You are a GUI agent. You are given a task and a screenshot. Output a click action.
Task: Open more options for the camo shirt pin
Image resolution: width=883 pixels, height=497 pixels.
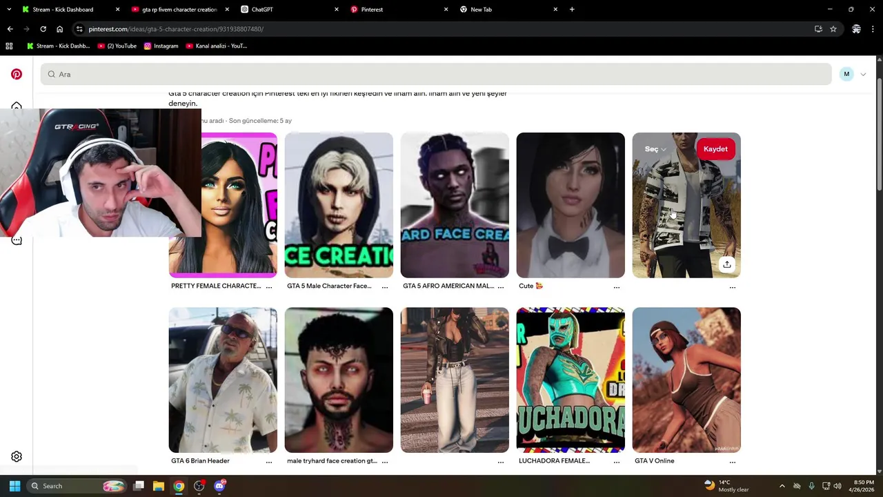coord(733,286)
